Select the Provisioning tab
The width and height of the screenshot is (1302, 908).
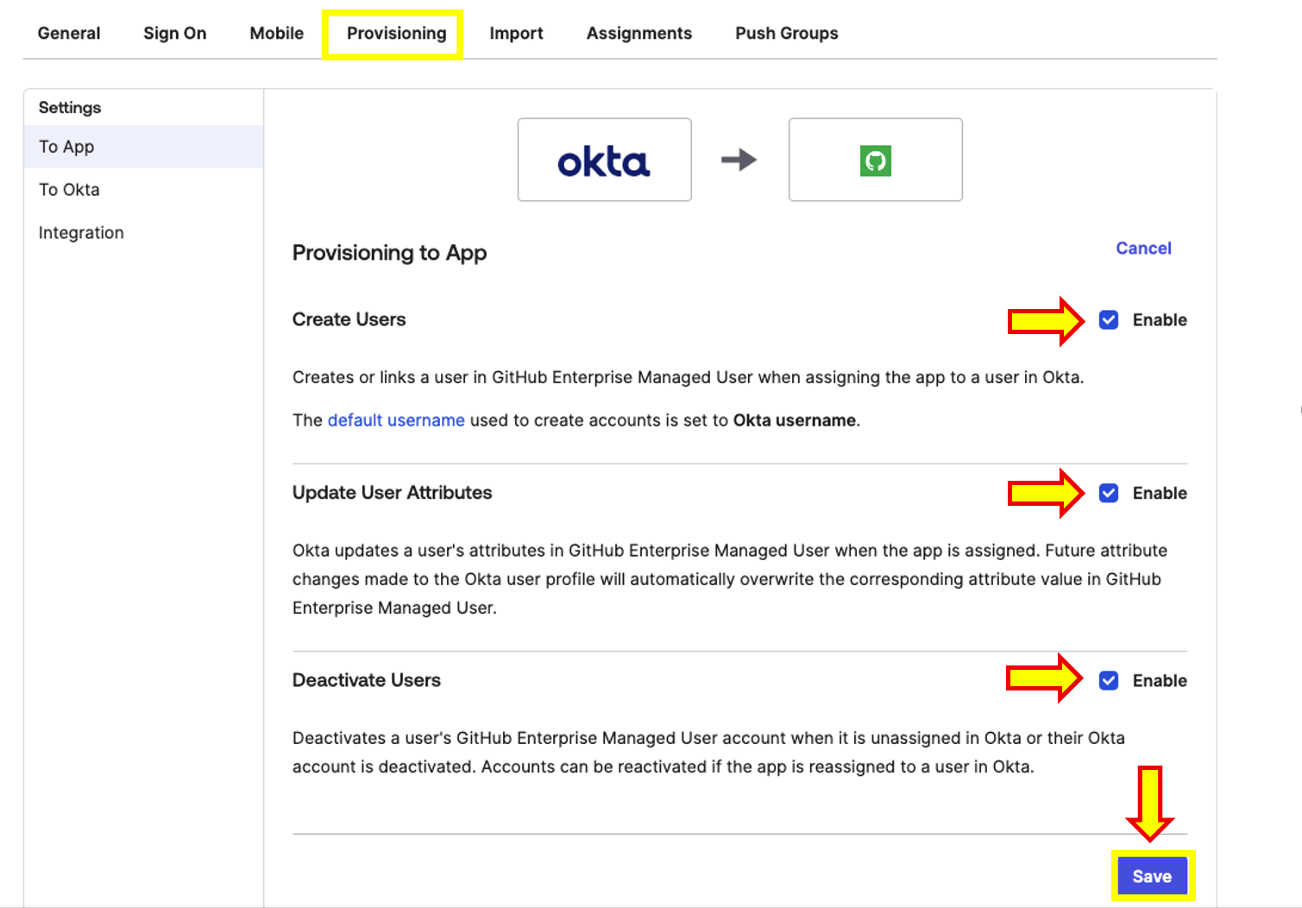coord(396,33)
